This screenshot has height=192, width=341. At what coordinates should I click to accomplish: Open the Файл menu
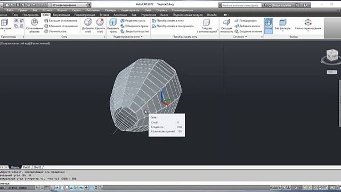(x=10, y=10)
